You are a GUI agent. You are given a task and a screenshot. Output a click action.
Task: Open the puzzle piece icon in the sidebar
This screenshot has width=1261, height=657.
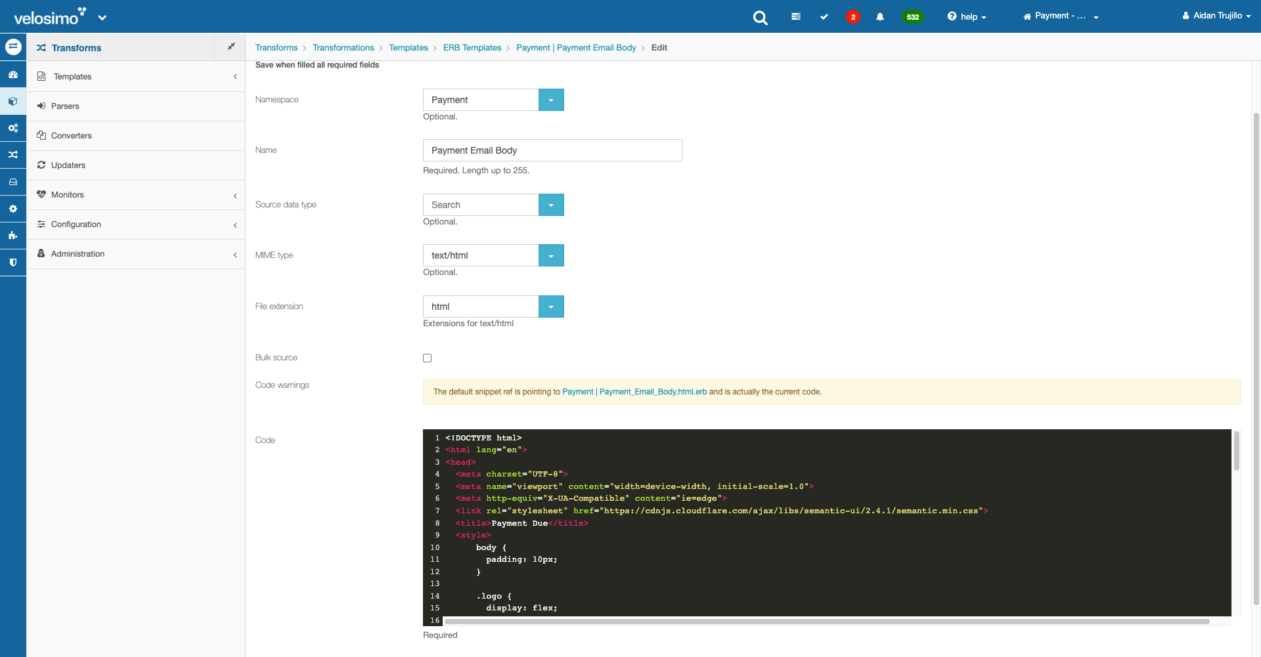(x=13, y=235)
